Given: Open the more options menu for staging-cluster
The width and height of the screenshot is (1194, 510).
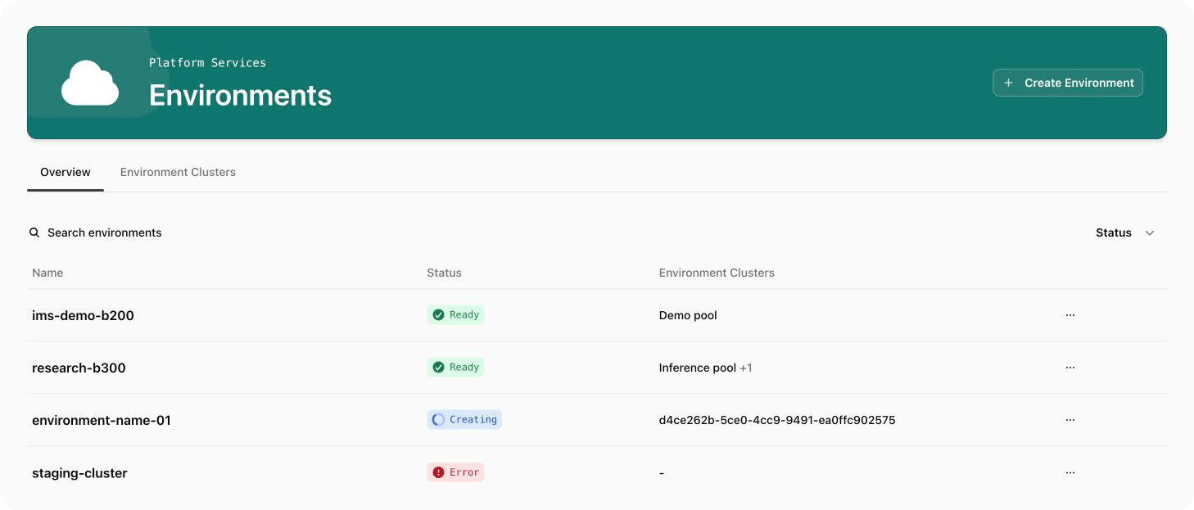Looking at the screenshot, I should tap(1070, 472).
